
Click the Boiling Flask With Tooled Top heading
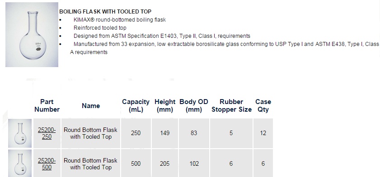[x=105, y=12]
